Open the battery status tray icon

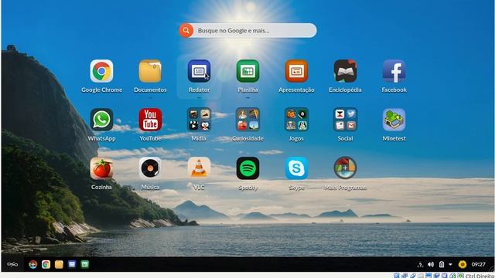click(x=442, y=264)
